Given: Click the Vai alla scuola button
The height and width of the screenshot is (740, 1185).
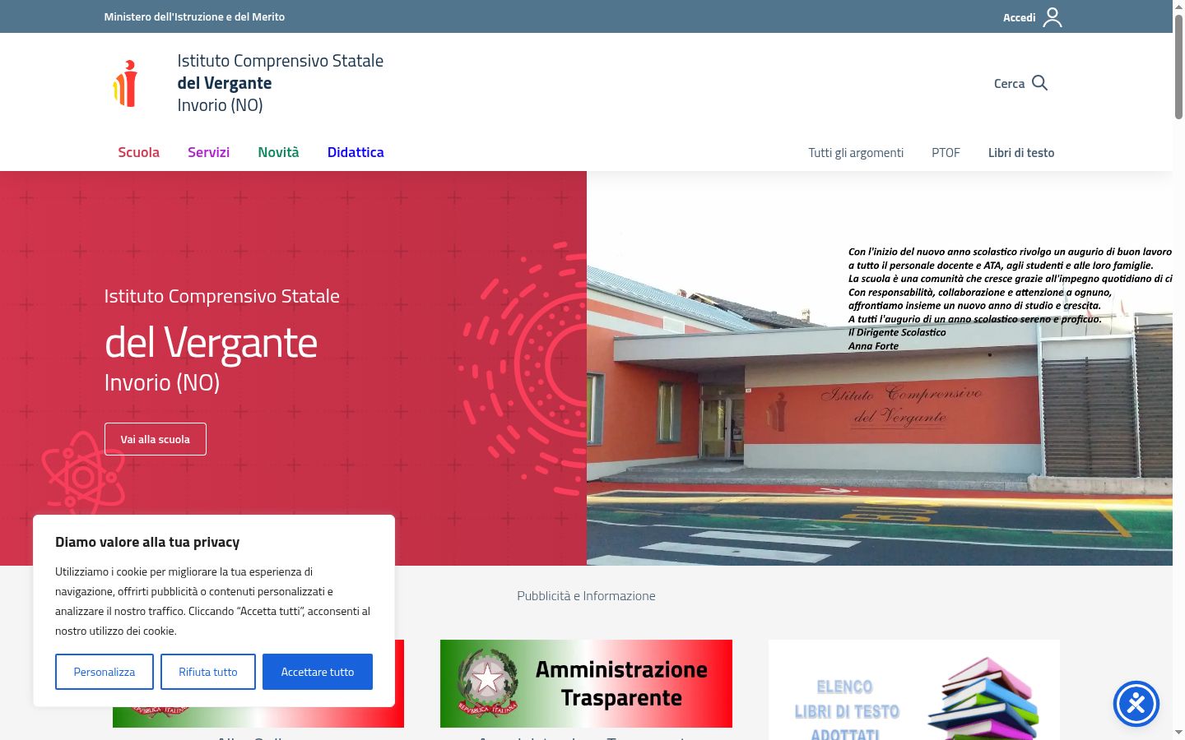Looking at the screenshot, I should [x=156, y=439].
